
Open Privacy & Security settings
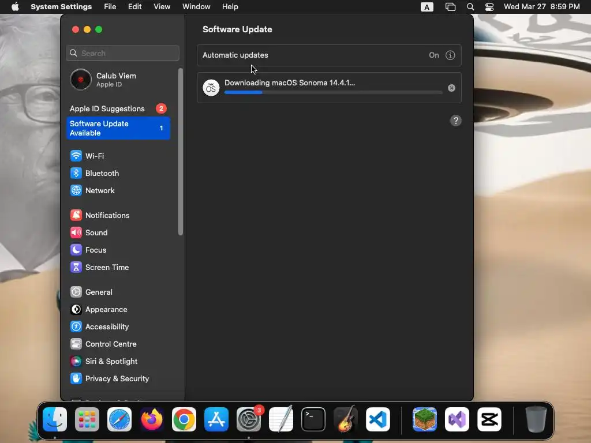pos(118,379)
